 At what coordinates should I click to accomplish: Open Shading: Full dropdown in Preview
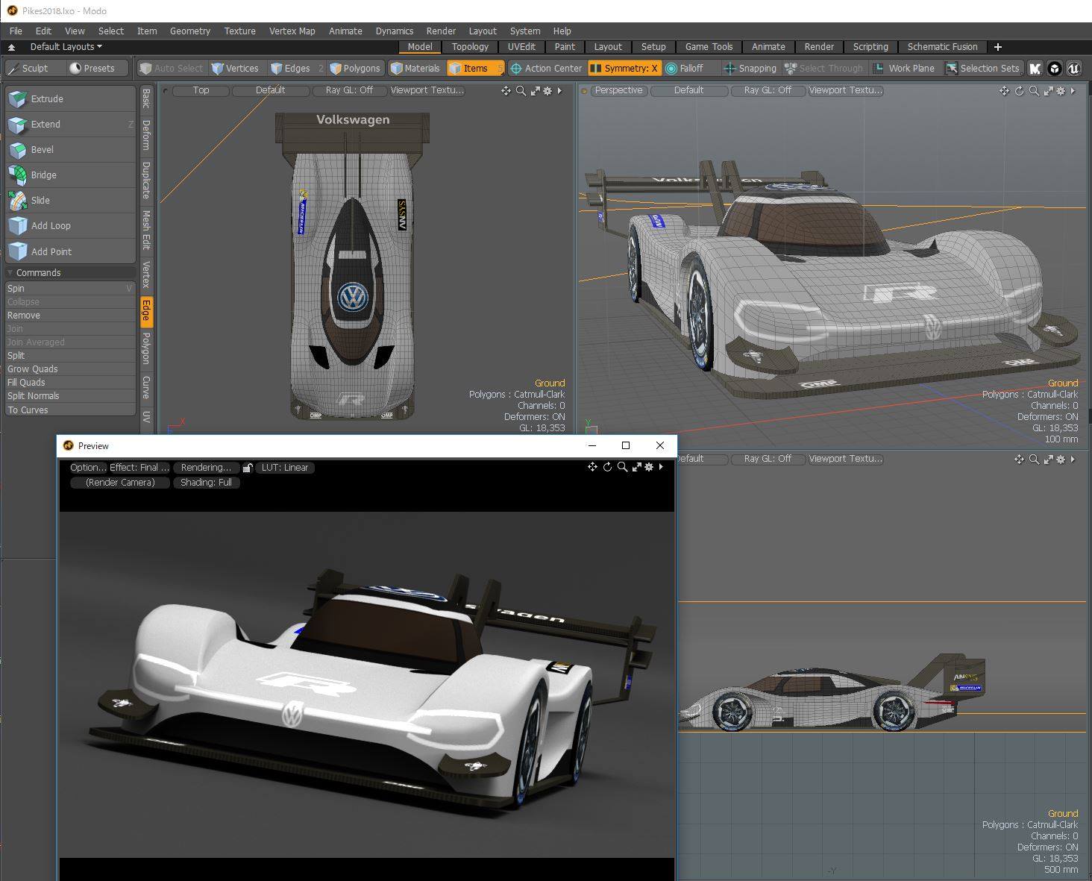[x=206, y=483]
